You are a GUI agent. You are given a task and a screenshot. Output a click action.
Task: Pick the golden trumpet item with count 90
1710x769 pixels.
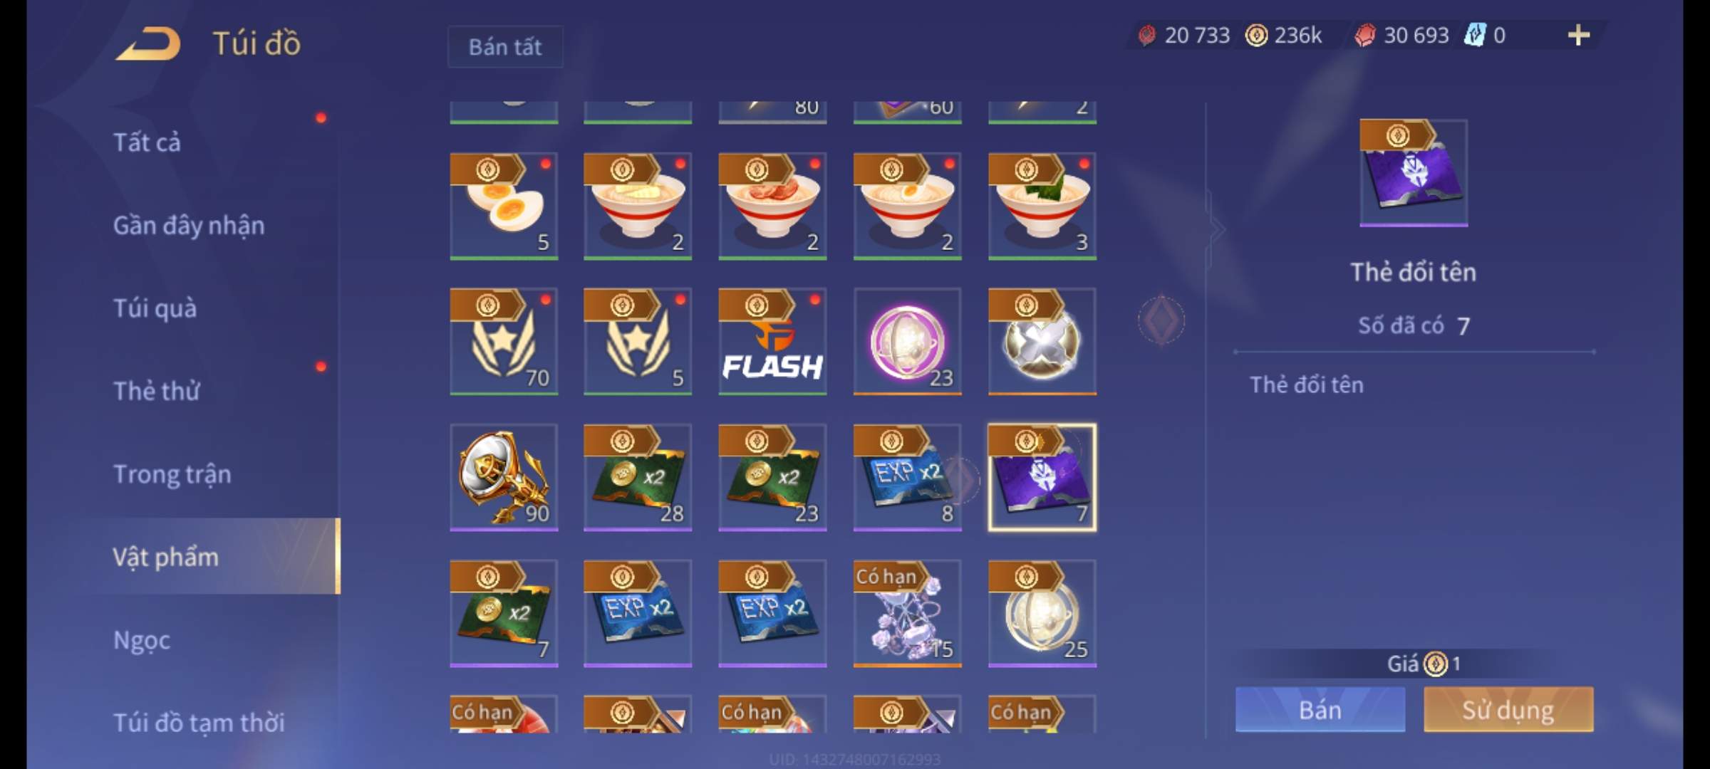coord(504,477)
